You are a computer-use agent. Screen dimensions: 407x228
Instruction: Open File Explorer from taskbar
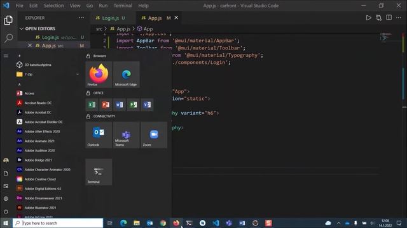click(x=137, y=223)
